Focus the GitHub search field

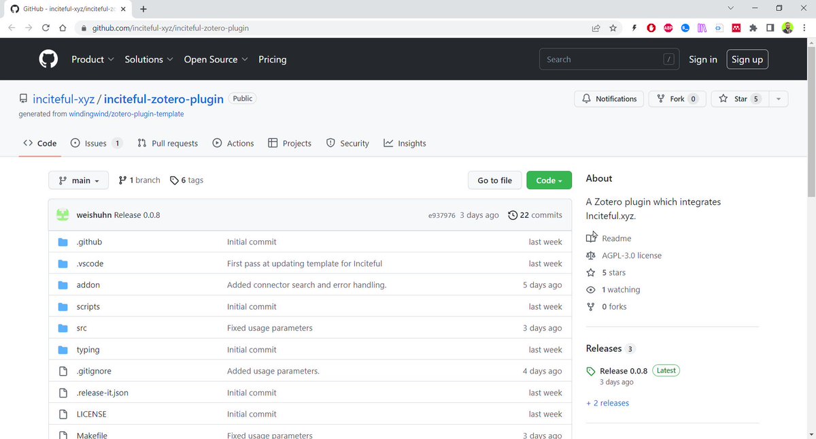[609, 59]
